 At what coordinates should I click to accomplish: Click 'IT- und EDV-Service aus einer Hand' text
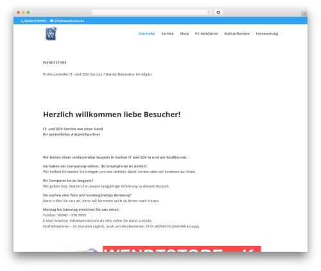click(73, 129)
